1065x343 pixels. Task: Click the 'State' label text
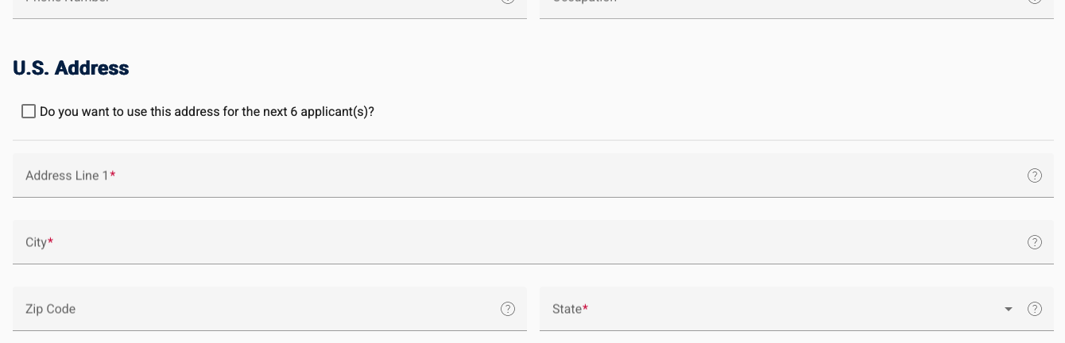point(567,309)
